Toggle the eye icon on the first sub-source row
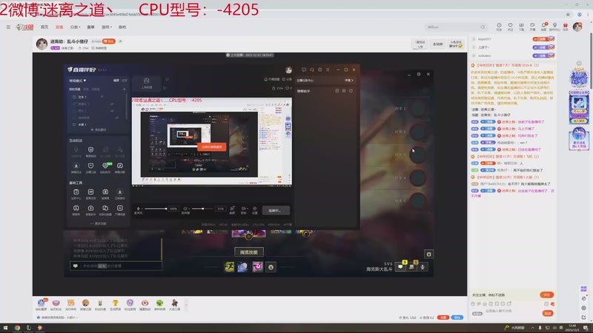 tap(112, 104)
